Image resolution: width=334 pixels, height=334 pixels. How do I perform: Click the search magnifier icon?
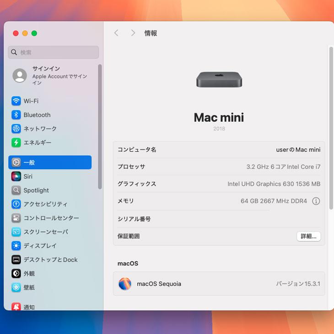click(14, 52)
